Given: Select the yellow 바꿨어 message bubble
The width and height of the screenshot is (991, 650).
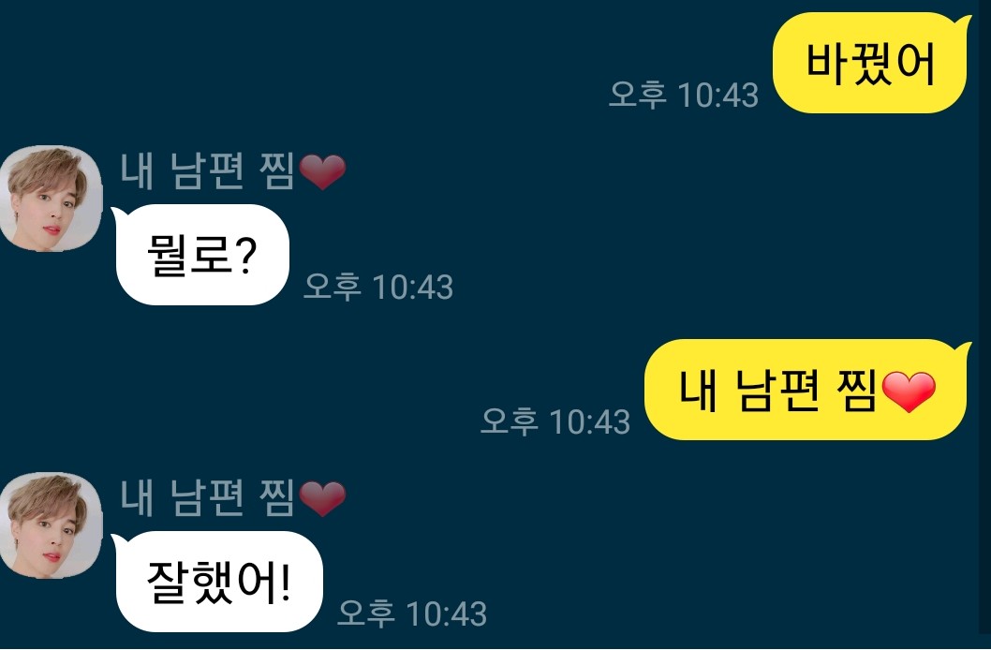Looking at the screenshot, I should [871, 63].
